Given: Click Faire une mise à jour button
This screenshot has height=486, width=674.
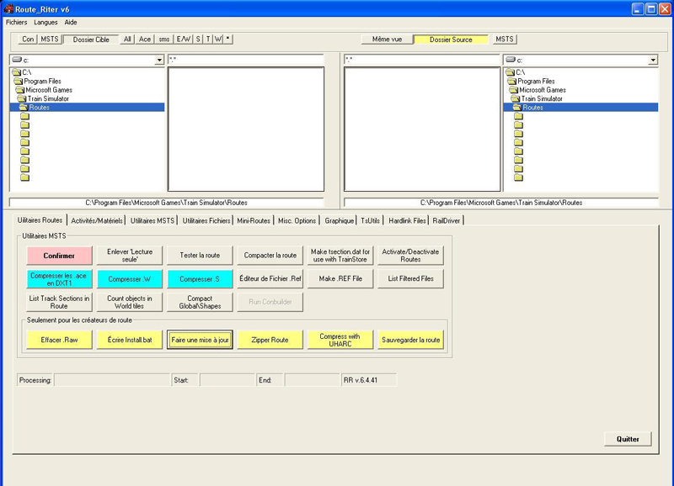Looking at the screenshot, I should click(200, 340).
